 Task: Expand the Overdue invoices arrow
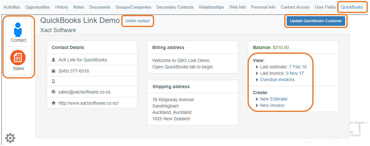click(x=257, y=80)
